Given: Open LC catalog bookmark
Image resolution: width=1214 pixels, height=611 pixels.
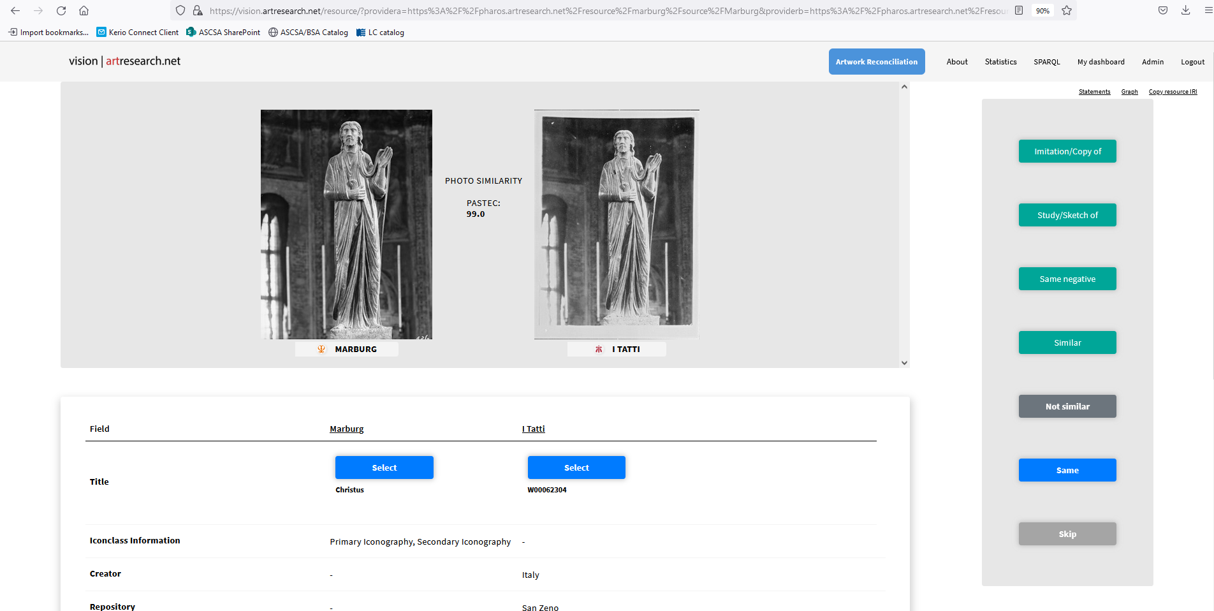Looking at the screenshot, I should point(381,33).
